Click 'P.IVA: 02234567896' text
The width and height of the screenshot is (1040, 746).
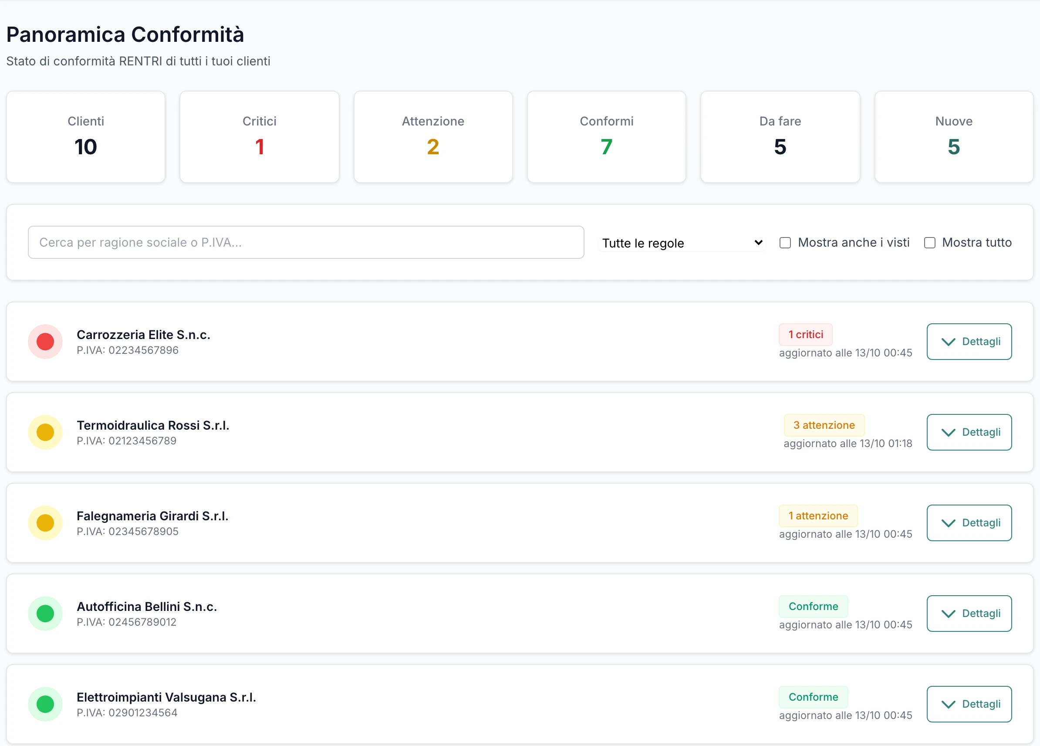[128, 350]
